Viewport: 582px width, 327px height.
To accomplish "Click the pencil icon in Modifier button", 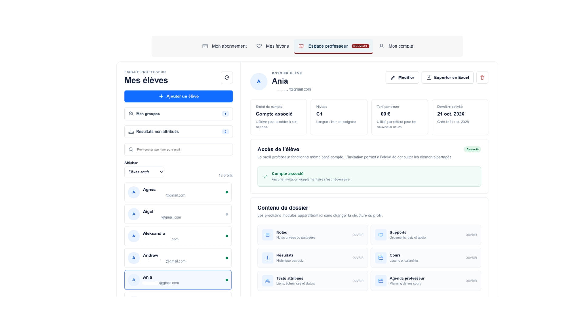I will coord(393,78).
